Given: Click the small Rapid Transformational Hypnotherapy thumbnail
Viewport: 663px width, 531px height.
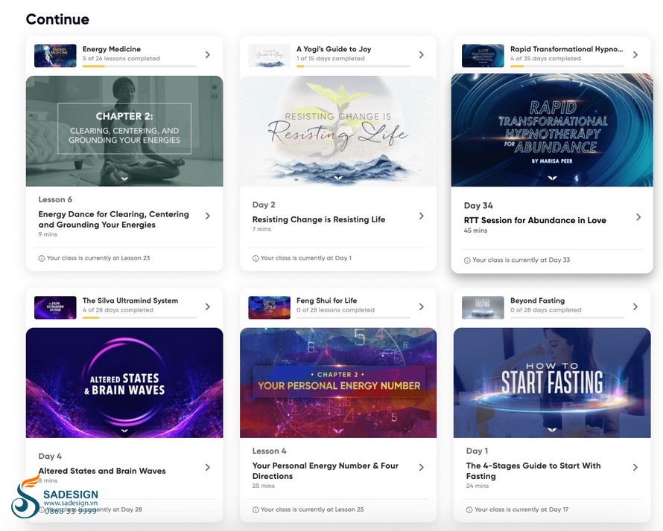Looking at the screenshot, I should click(483, 56).
